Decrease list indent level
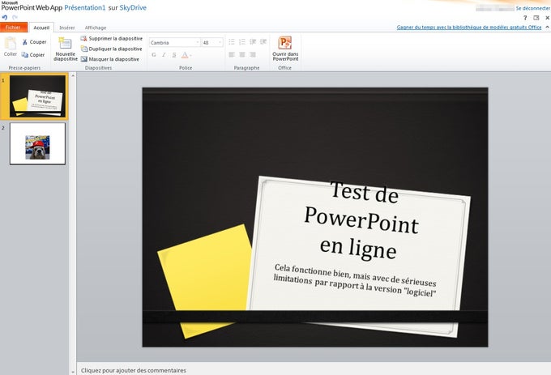551x375 pixels. (253, 42)
